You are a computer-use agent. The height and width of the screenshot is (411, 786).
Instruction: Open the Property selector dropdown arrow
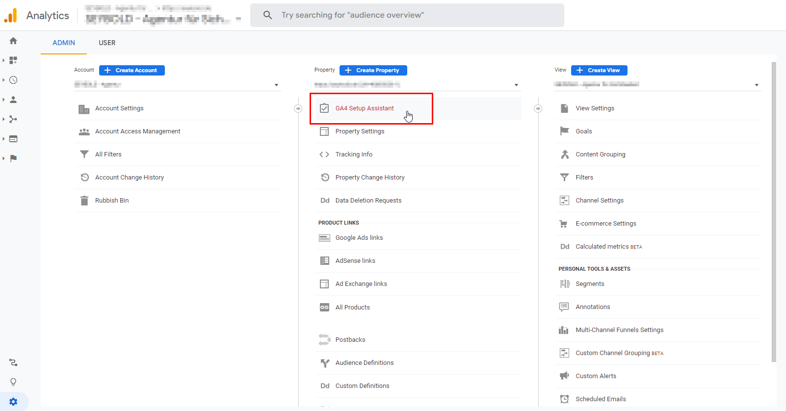click(x=517, y=85)
